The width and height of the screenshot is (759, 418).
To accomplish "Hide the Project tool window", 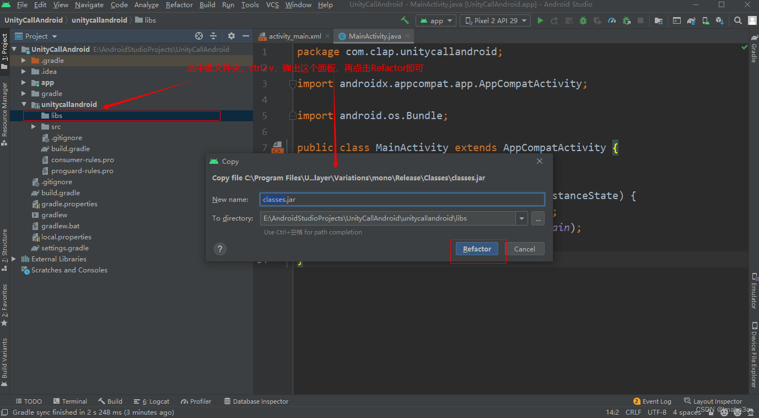I will pos(246,36).
